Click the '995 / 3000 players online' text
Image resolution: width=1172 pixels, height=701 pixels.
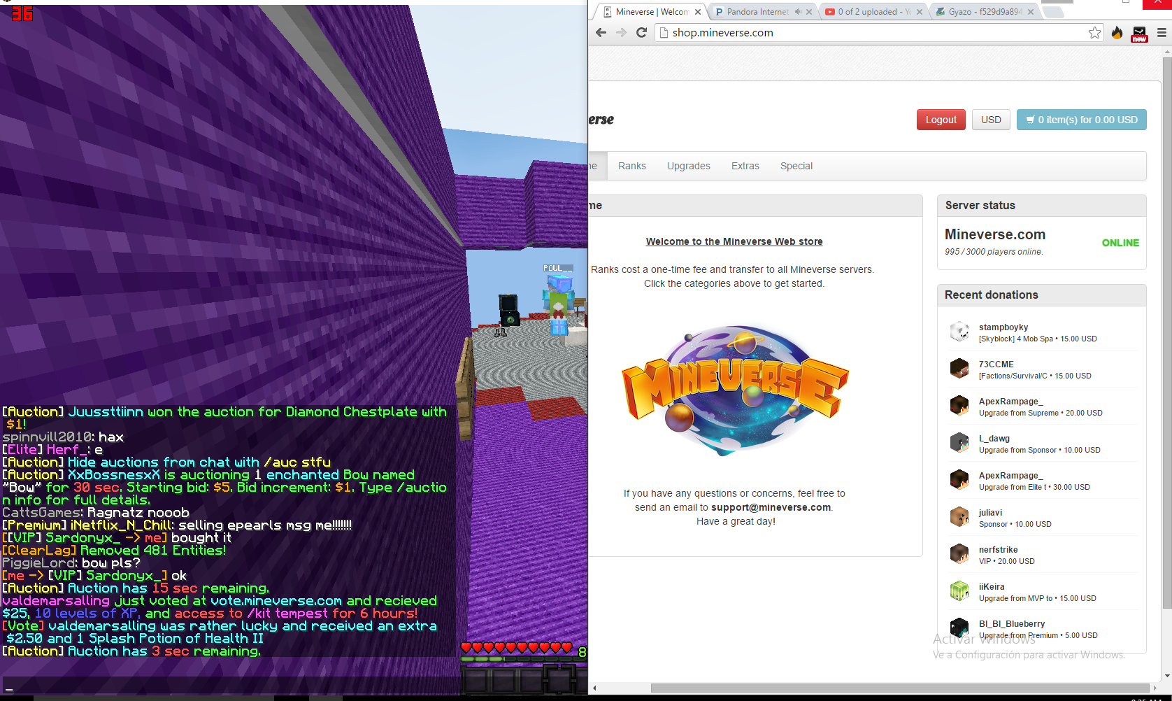point(994,252)
